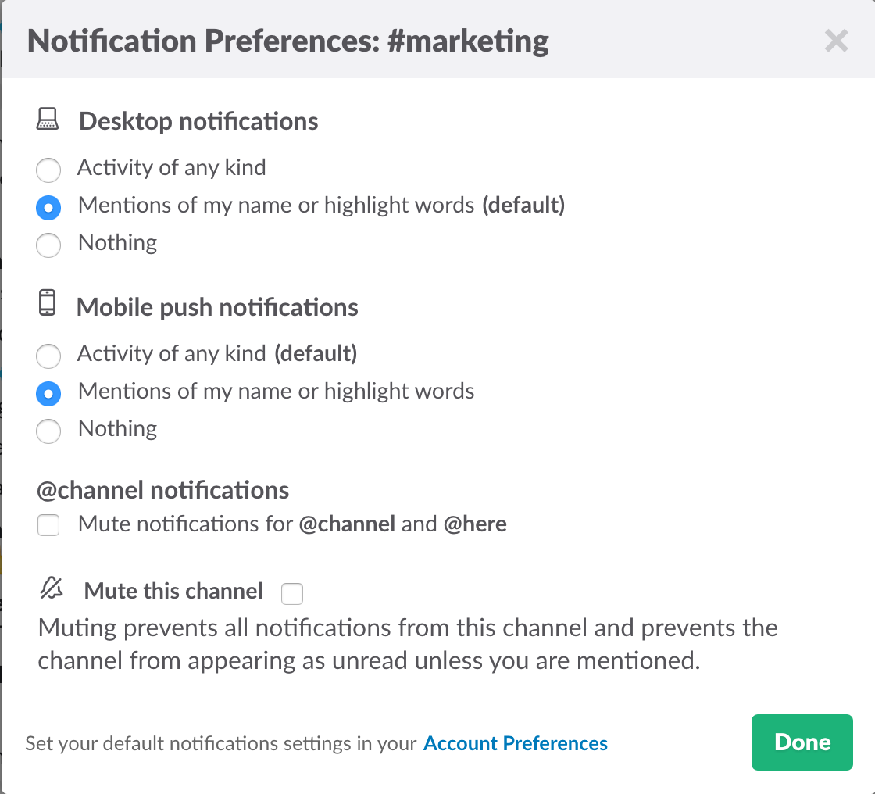Click the muting explanation paragraph text

(x=408, y=644)
